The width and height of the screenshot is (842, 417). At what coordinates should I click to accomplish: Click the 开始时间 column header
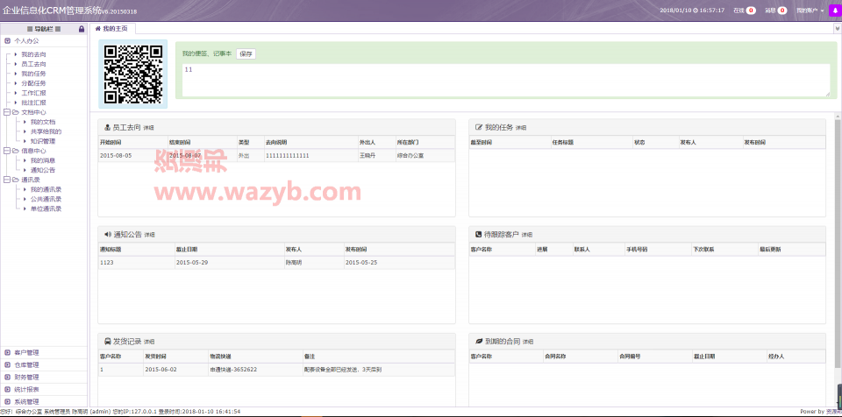tap(132, 142)
